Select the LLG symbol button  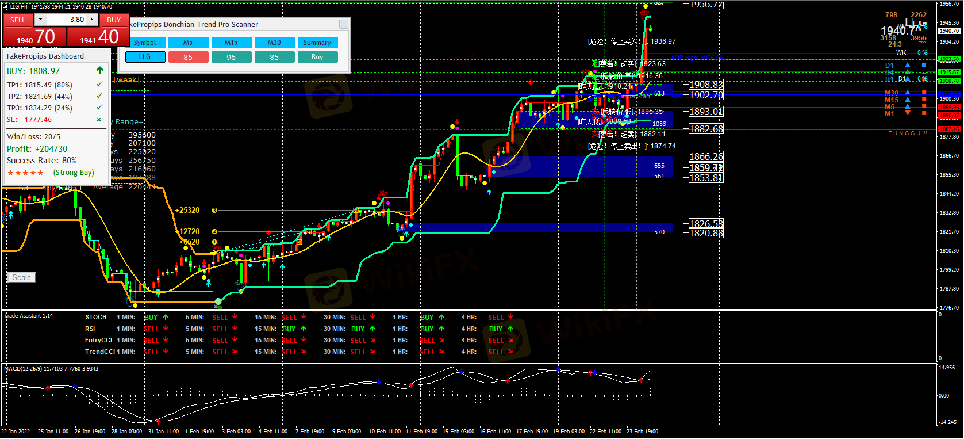click(x=145, y=57)
